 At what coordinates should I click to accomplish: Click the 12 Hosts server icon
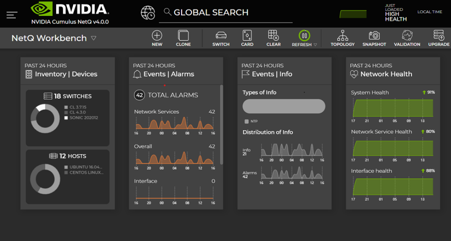tap(53, 156)
